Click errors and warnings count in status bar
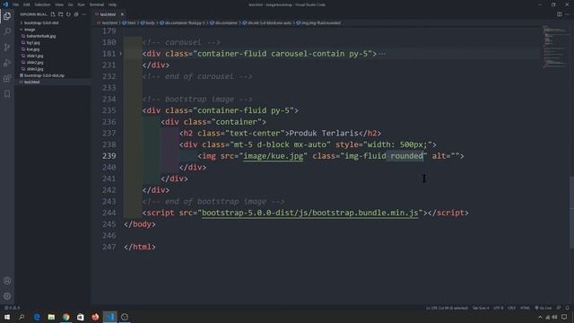 click(13, 308)
